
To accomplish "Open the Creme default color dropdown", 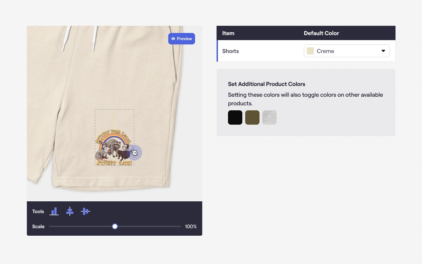I will (x=346, y=51).
